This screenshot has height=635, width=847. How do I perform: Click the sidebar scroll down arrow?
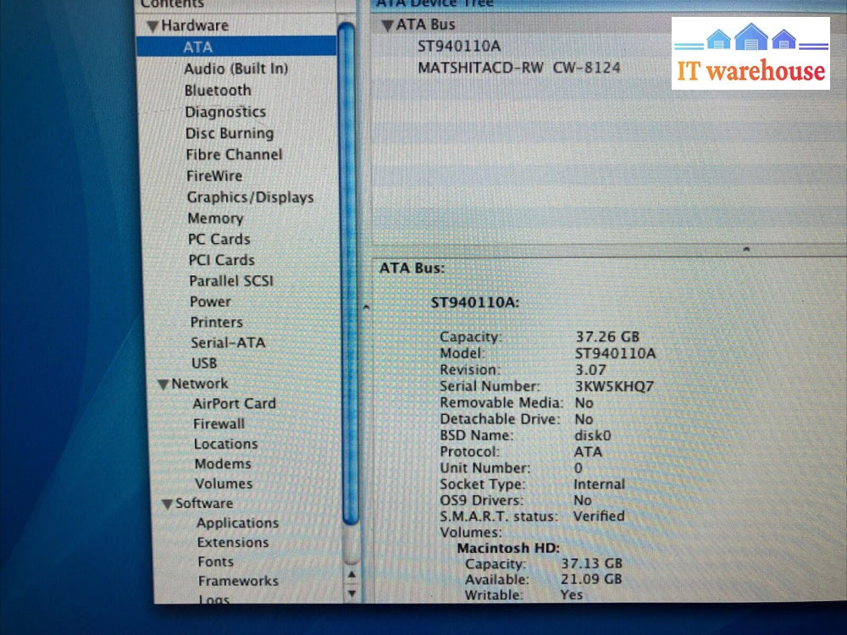pos(352,594)
